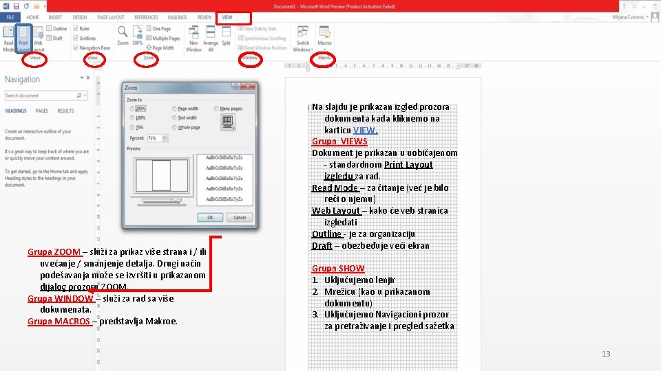This screenshot has width=661, height=371.
Task: Click the VIEW tab
Action: coord(227,17)
